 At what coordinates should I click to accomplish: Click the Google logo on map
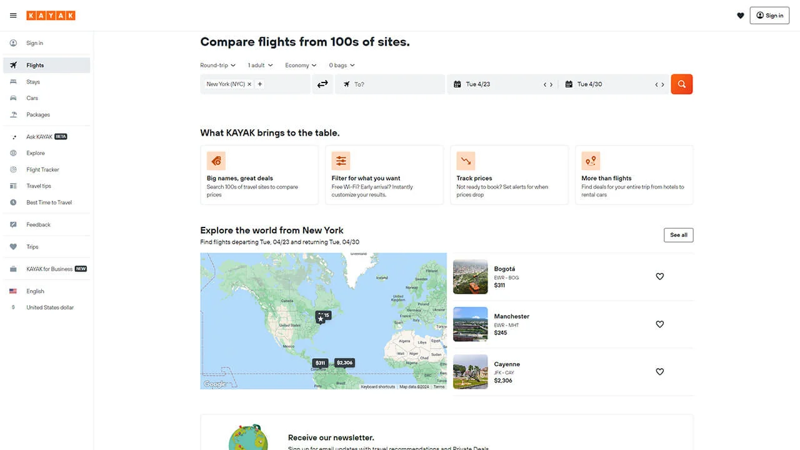click(x=215, y=384)
